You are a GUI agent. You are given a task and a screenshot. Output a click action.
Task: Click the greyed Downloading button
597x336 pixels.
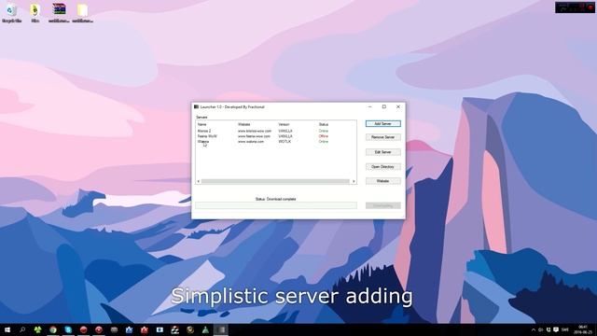(x=383, y=205)
